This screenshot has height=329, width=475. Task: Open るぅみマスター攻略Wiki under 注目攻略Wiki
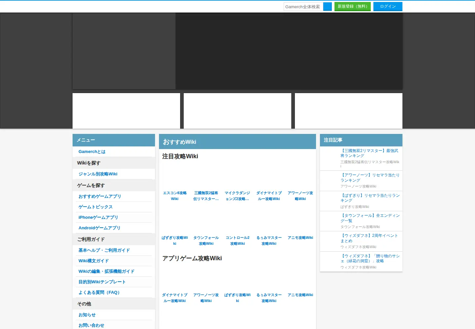pyautogui.click(x=269, y=240)
